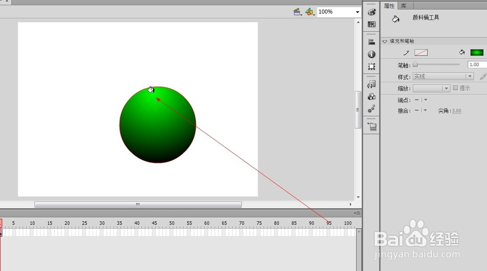Click the green gradient fill color swatch

click(x=477, y=53)
